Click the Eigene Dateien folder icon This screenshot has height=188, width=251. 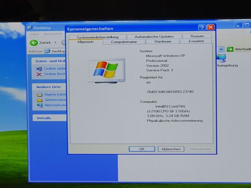(x=40, y=94)
